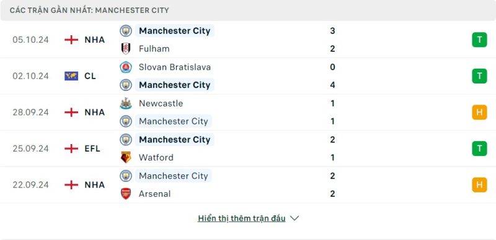
Task: Click the Champions League world flag icon
Action: pyautogui.click(x=71, y=76)
